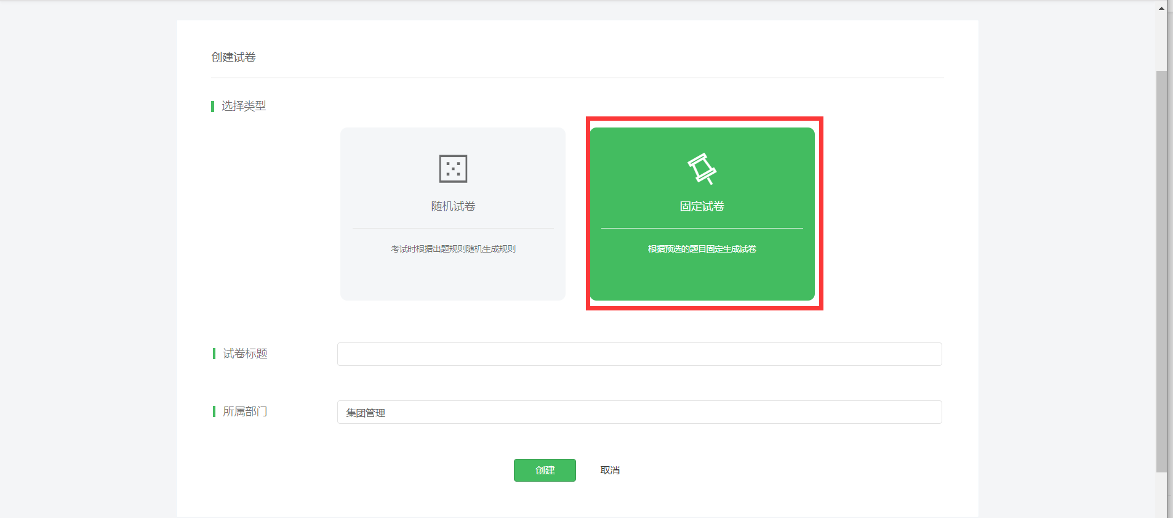The image size is (1173, 518).
Task: Click the pushpin icon on 固定试卷 card
Action: 702,169
